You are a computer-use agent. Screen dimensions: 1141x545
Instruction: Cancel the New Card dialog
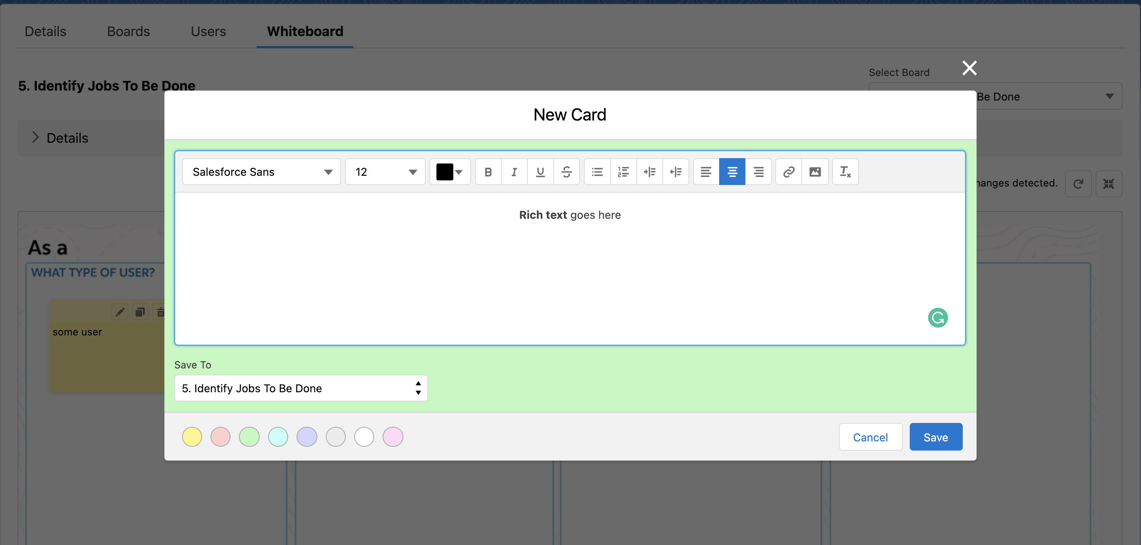870,437
